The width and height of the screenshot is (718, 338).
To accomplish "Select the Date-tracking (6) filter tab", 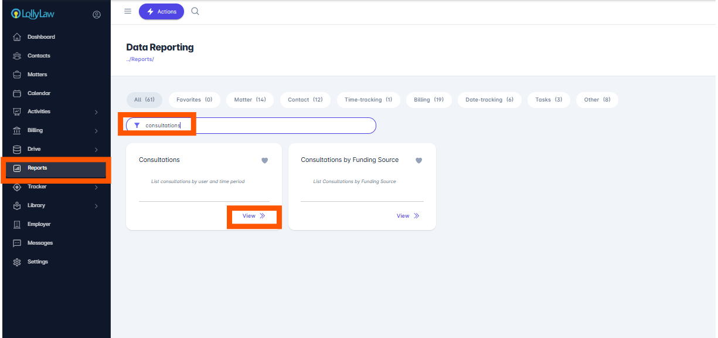I will point(489,100).
